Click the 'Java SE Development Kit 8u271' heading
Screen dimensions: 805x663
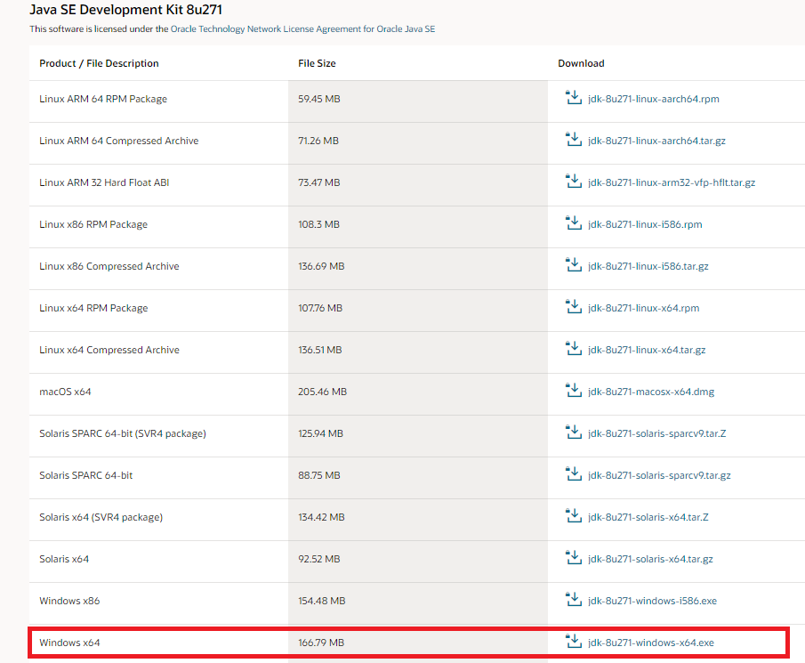click(125, 10)
